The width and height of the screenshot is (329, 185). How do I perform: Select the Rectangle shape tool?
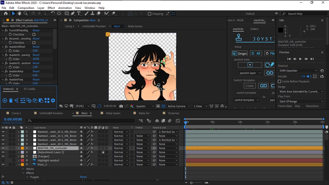pyautogui.click(x=66, y=13)
